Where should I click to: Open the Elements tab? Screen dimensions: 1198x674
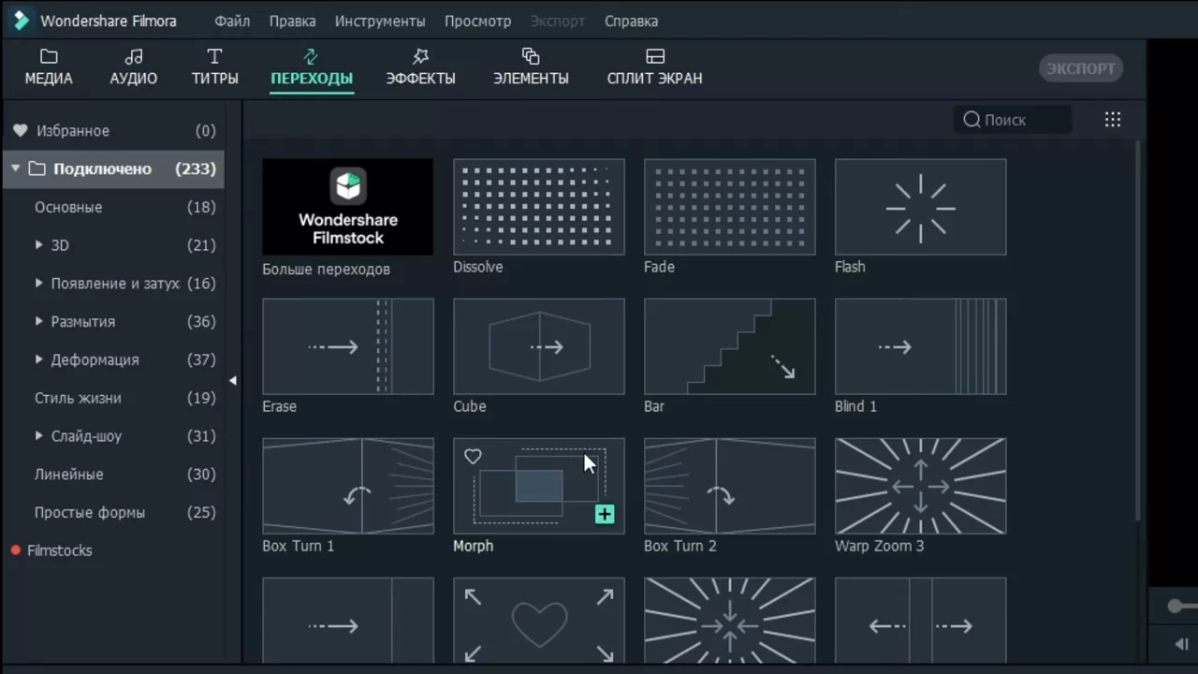(x=531, y=67)
